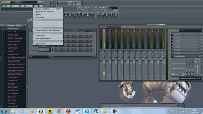Click the keyboard editor icon in step sequencer
Viewport: 203px width, 114px height.
point(90,31)
